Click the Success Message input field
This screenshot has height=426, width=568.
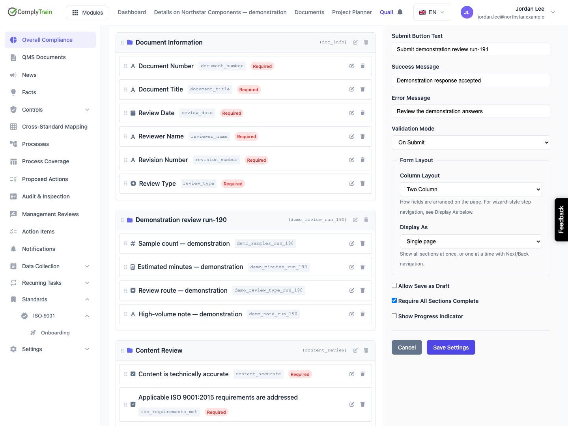[x=471, y=80]
